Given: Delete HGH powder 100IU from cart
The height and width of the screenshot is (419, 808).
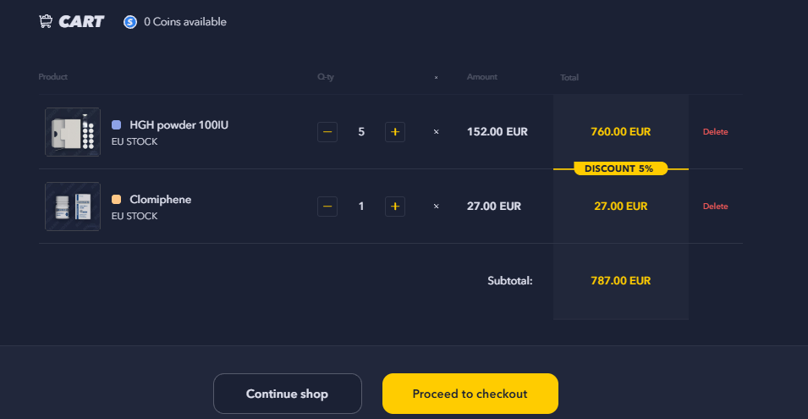Looking at the screenshot, I should click(x=715, y=132).
